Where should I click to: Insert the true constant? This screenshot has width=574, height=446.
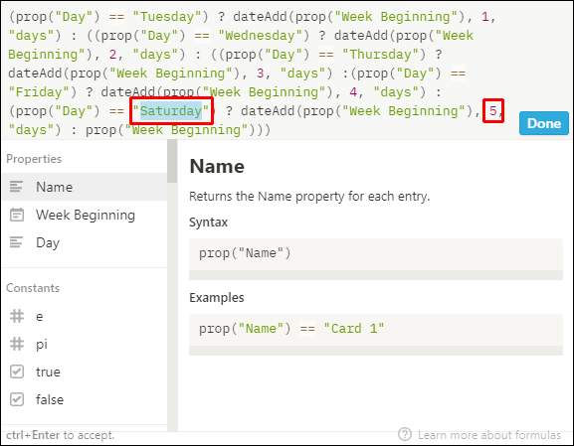tap(85, 372)
